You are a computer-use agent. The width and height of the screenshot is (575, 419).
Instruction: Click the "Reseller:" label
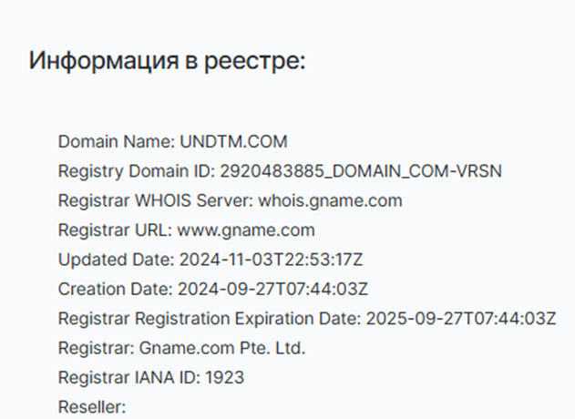(x=92, y=406)
